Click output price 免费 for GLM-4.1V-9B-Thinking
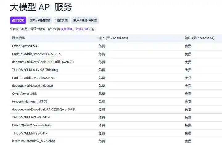 tap(188, 70)
